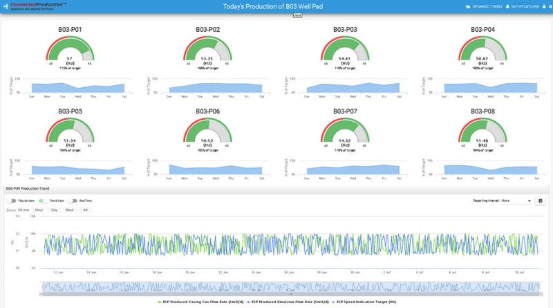Set zoom to All

pyautogui.click(x=85, y=210)
